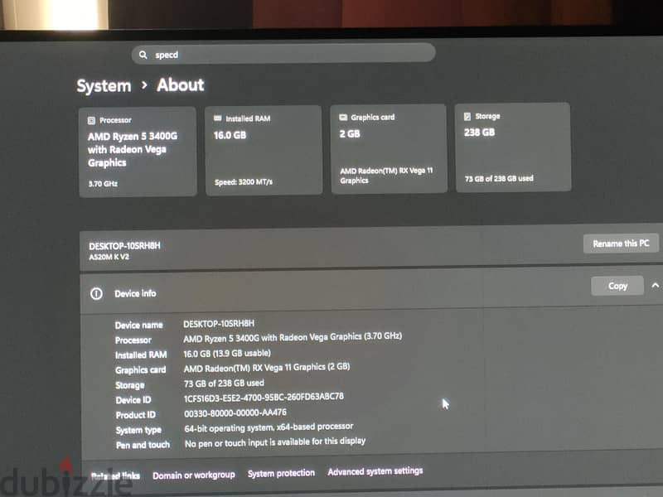The height and width of the screenshot is (497, 663).
Task: Select the Pen and touch label
Action: point(143,445)
